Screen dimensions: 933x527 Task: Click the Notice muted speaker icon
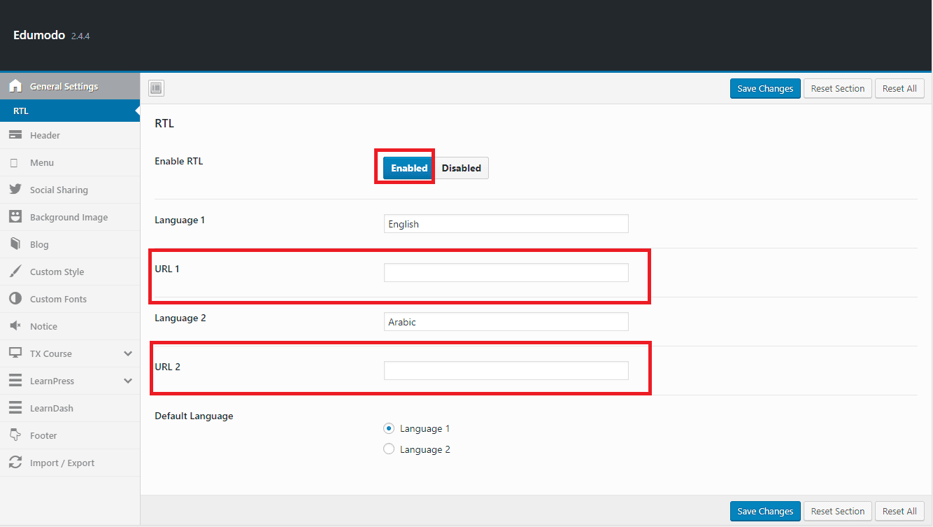tap(15, 326)
